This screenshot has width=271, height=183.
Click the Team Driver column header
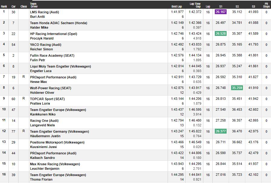34,5
